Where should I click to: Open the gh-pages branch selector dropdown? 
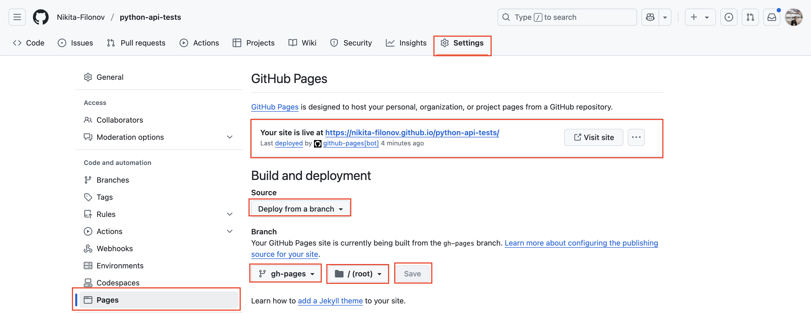[286, 274]
